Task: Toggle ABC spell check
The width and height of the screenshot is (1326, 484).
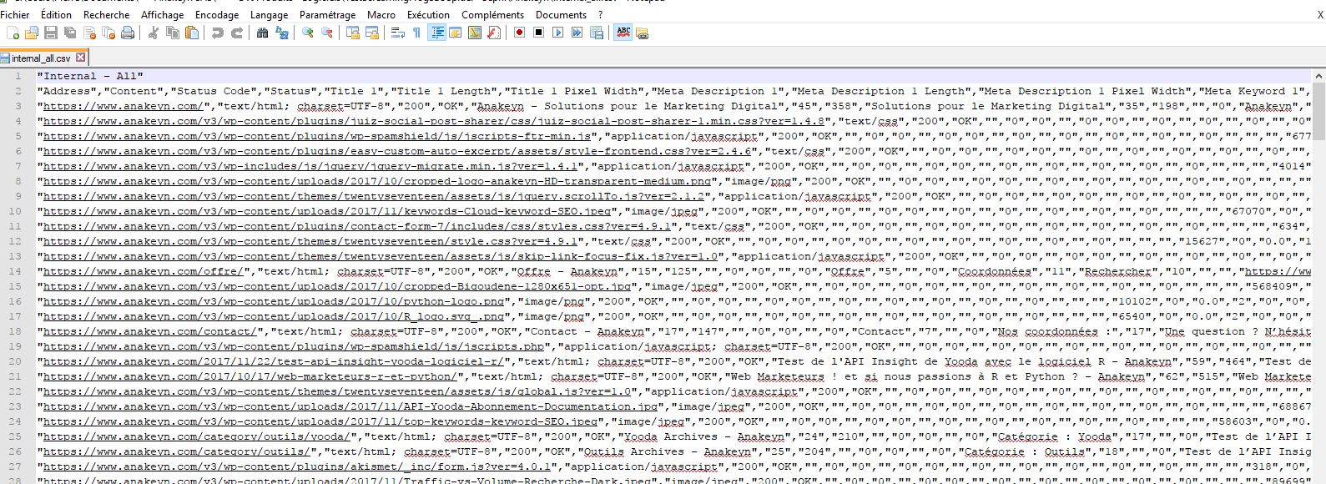Action: pyautogui.click(x=623, y=33)
